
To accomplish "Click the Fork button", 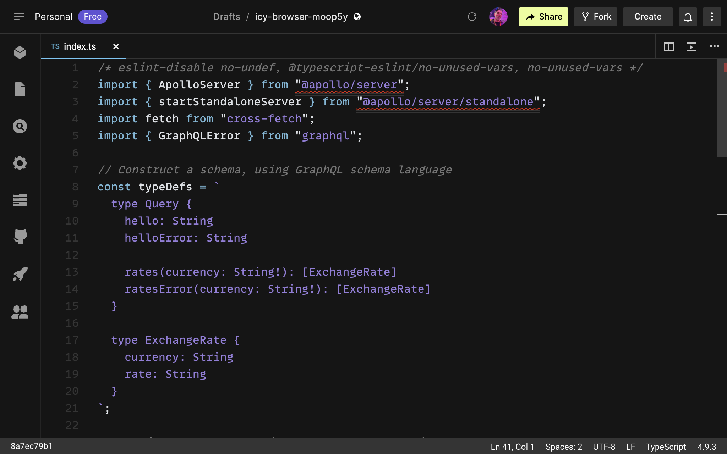I will 595,17.
